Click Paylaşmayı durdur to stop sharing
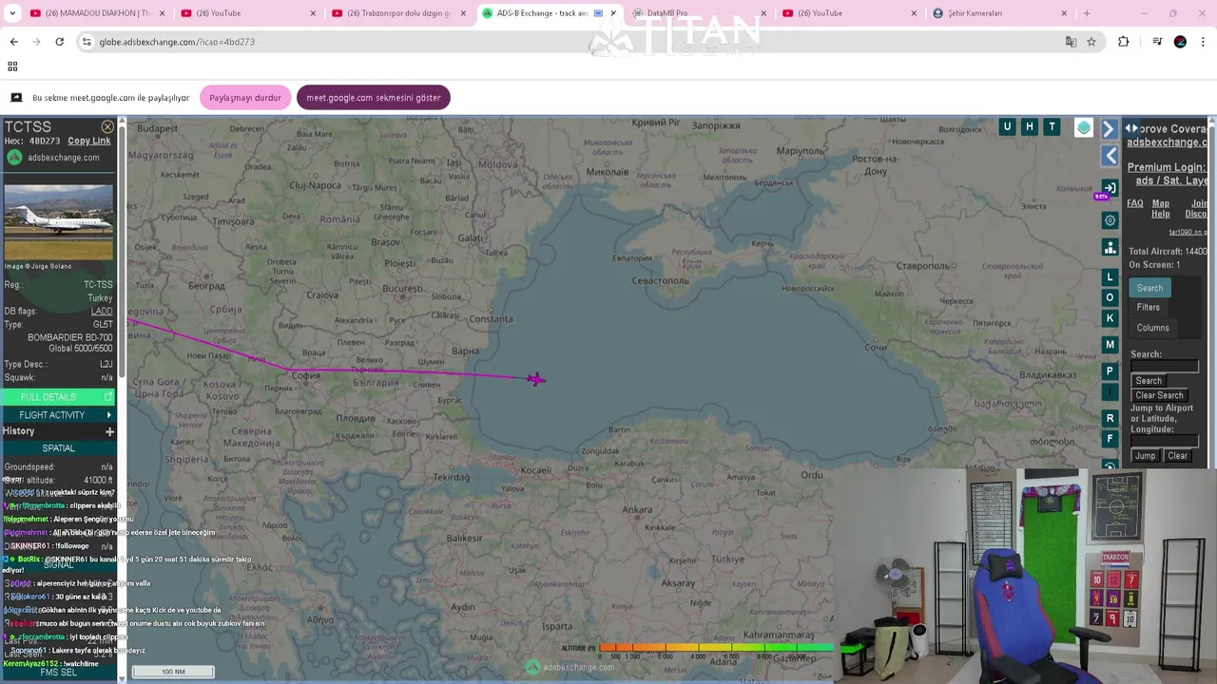The height and width of the screenshot is (684, 1217). pyautogui.click(x=245, y=98)
